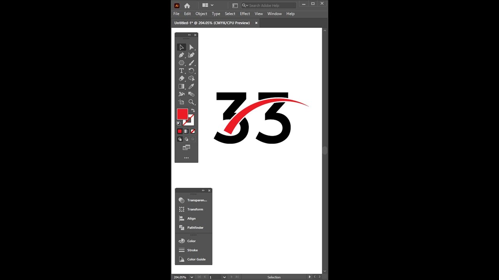This screenshot has width=499, height=280.
Task: Select the Polygon shape tool
Action: [182, 63]
